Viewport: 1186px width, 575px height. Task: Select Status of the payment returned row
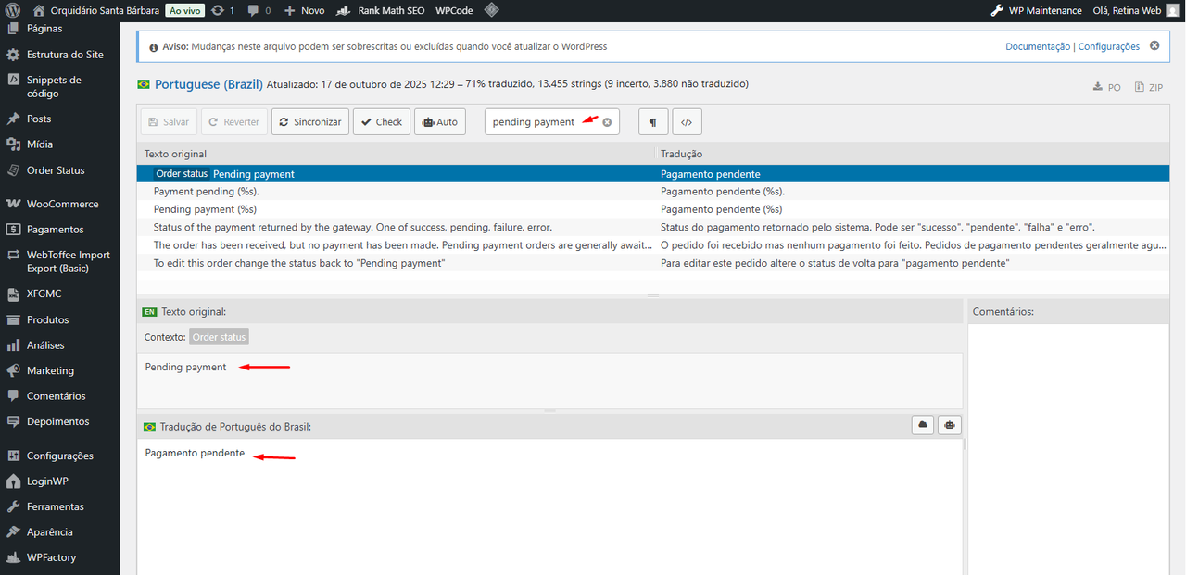tap(653, 227)
